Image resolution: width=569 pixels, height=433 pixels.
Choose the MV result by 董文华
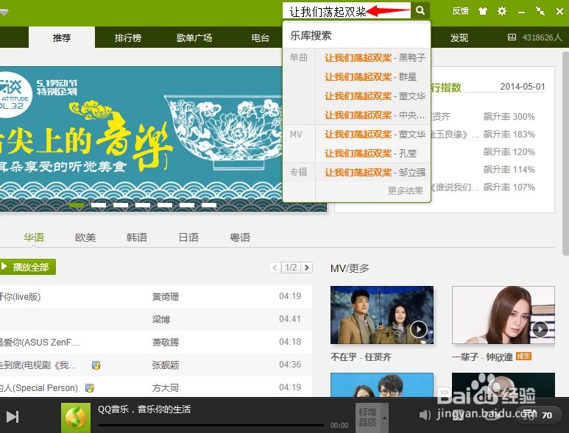click(x=375, y=135)
